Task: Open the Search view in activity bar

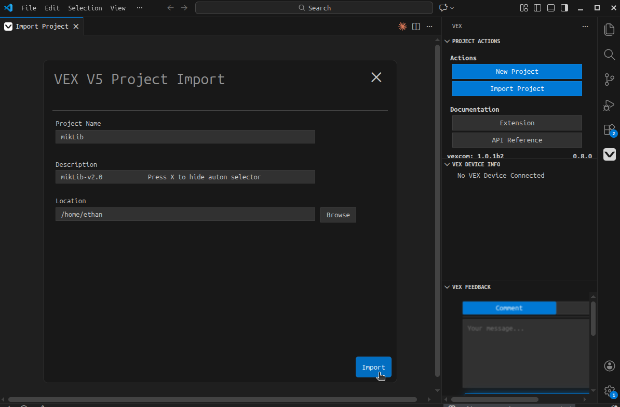Action: point(609,54)
